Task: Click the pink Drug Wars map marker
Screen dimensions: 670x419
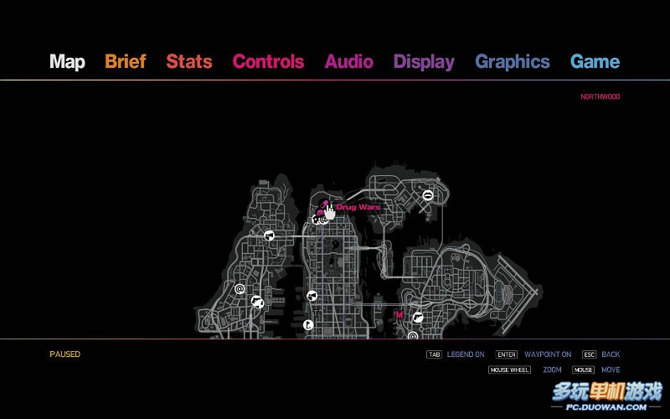Action: (x=322, y=205)
